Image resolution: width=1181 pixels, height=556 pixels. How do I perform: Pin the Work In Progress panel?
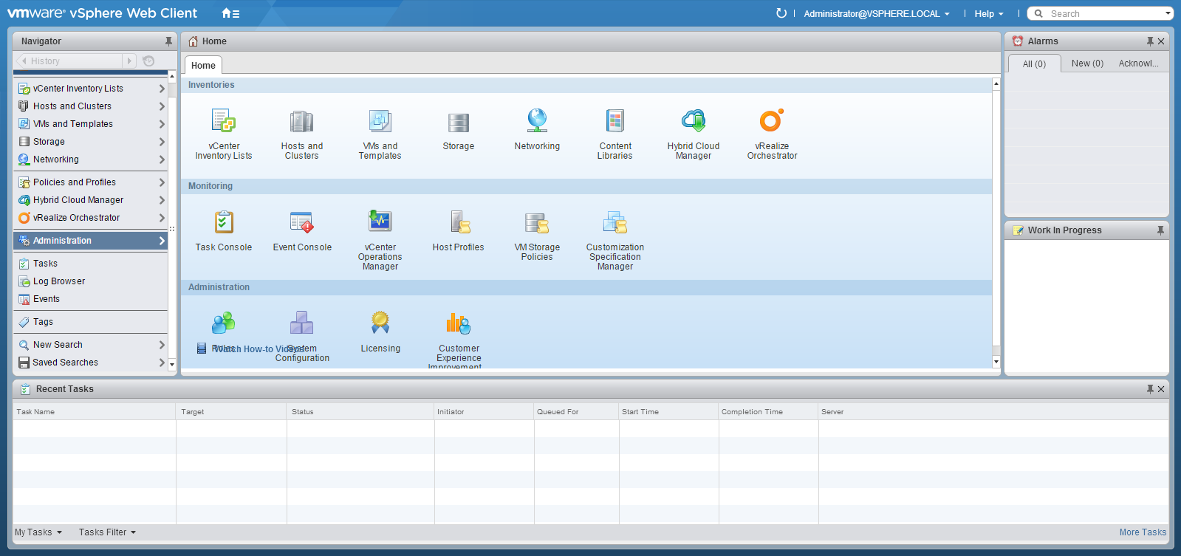pos(1160,230)
